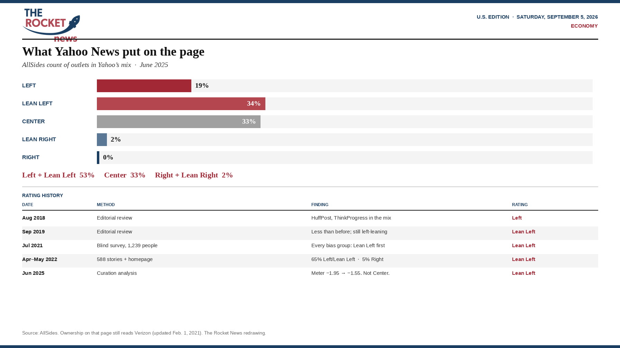
Task: Click the Curation analysis cell
Action: [117, 273]
